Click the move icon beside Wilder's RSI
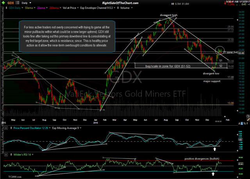The image size is (250, 179). [x=11, y=154]
